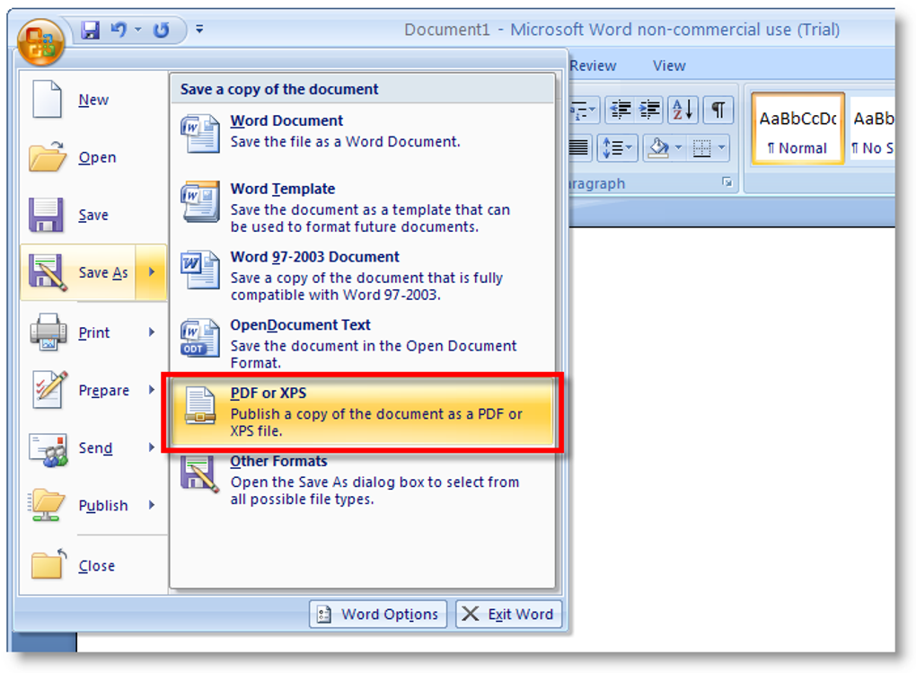Click the Word Document icon
Viewport: 916px width, 673px height.
[199, 134]
